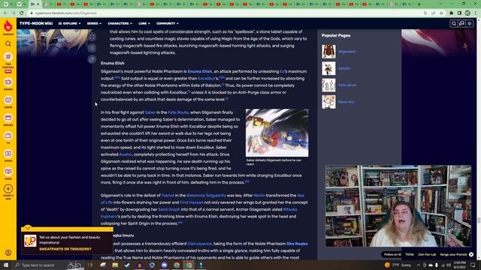
Task: Click the wiki header search icon
Action: click(454, 23)
